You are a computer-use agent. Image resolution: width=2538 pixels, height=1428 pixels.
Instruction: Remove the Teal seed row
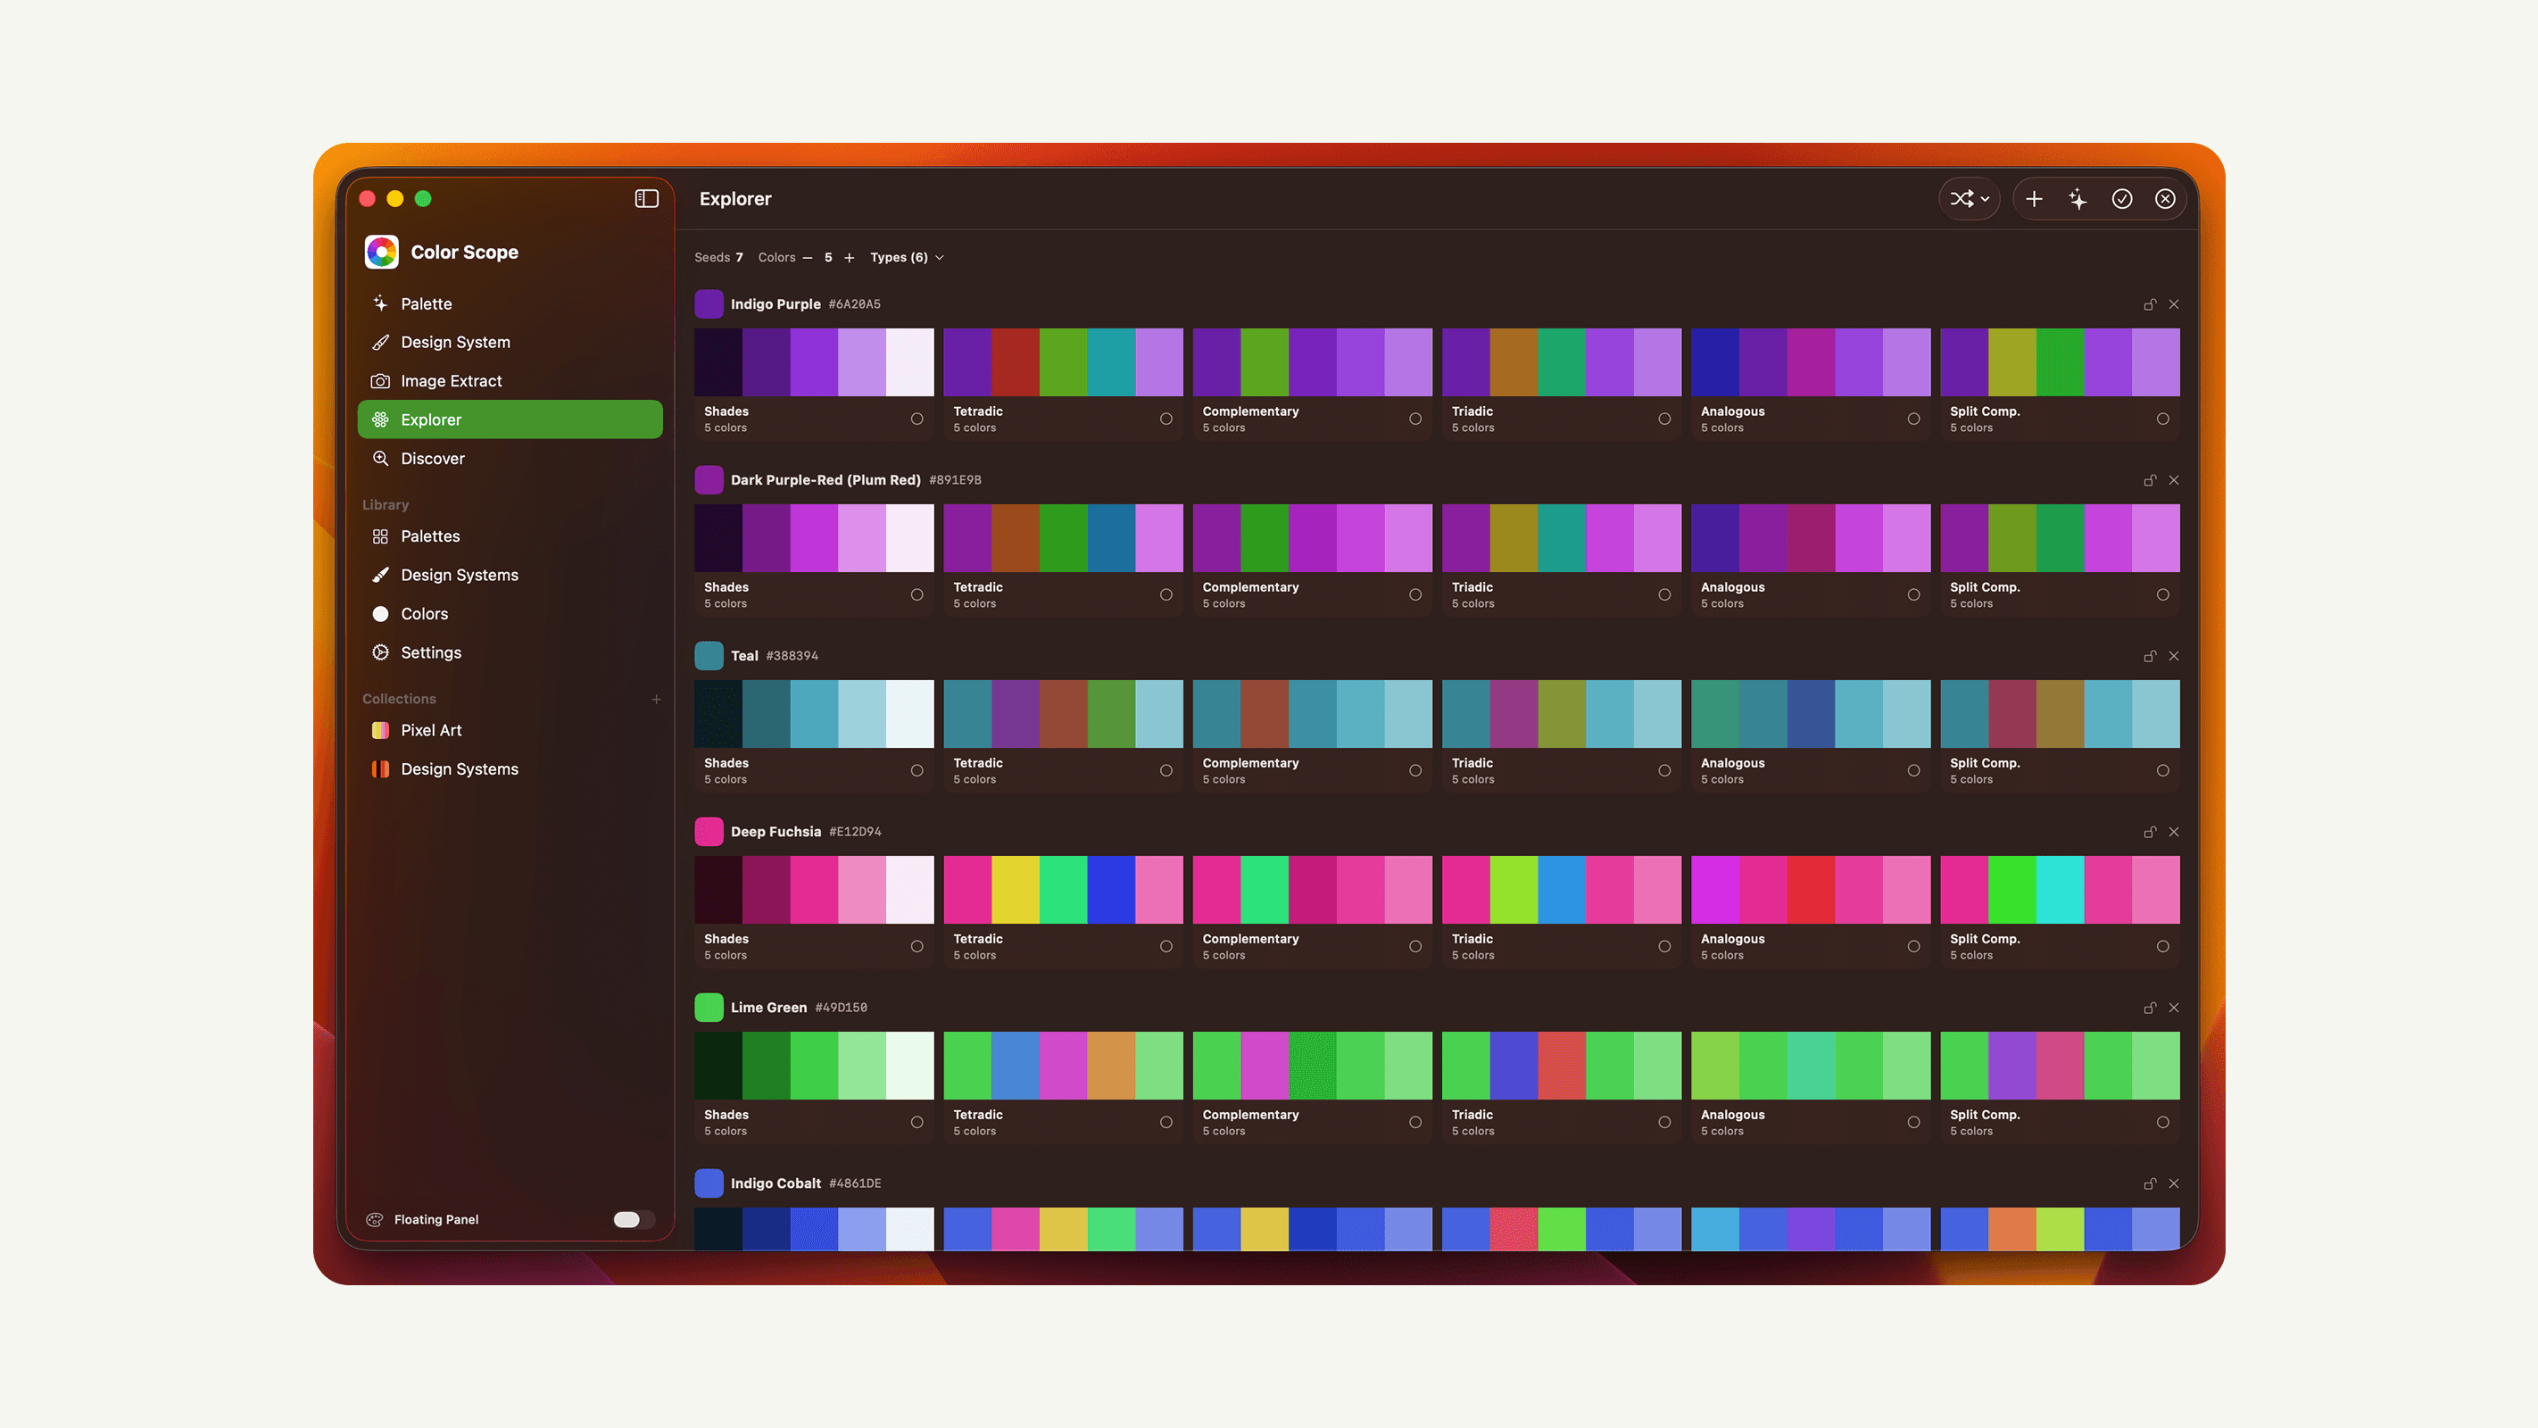2174,656
